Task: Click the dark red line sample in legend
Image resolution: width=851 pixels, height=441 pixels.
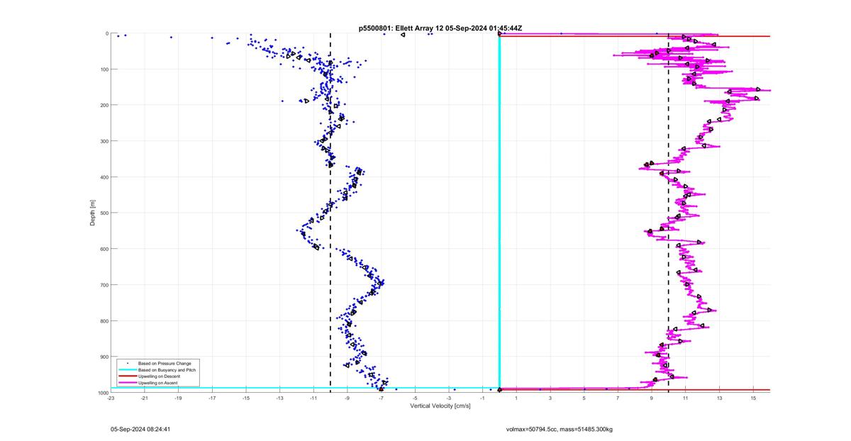Action: pos(126,376)
